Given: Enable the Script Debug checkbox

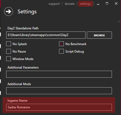Looking at the screenshot, I should pos(61,51).
